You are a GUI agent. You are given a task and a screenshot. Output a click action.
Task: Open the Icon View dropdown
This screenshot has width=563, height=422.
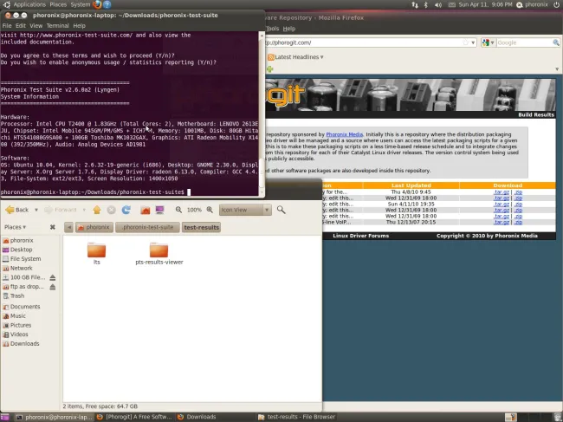245,210
